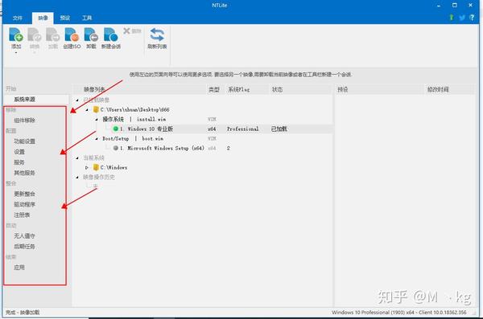The image size is (483, 319).
Task: Expand the C:\Windows tree node
Action: pyautogui.click(x=87, y=168)
